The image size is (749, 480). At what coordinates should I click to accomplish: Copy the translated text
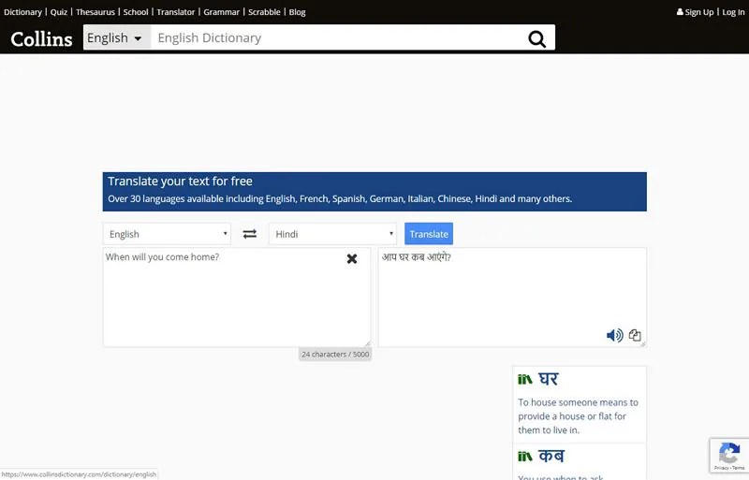635,335
